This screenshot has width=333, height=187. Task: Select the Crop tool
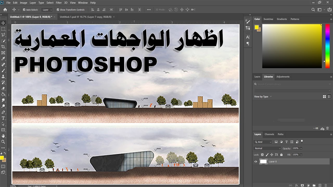3,47
